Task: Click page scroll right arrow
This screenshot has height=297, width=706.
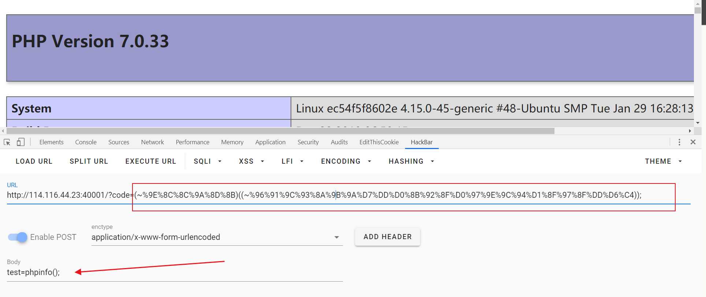Action: point(690,131)
